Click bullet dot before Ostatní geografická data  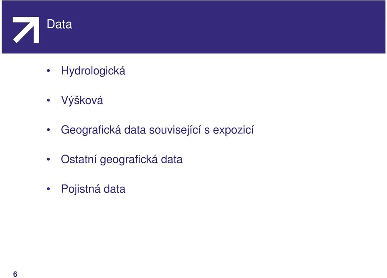[x=48, y=160]
